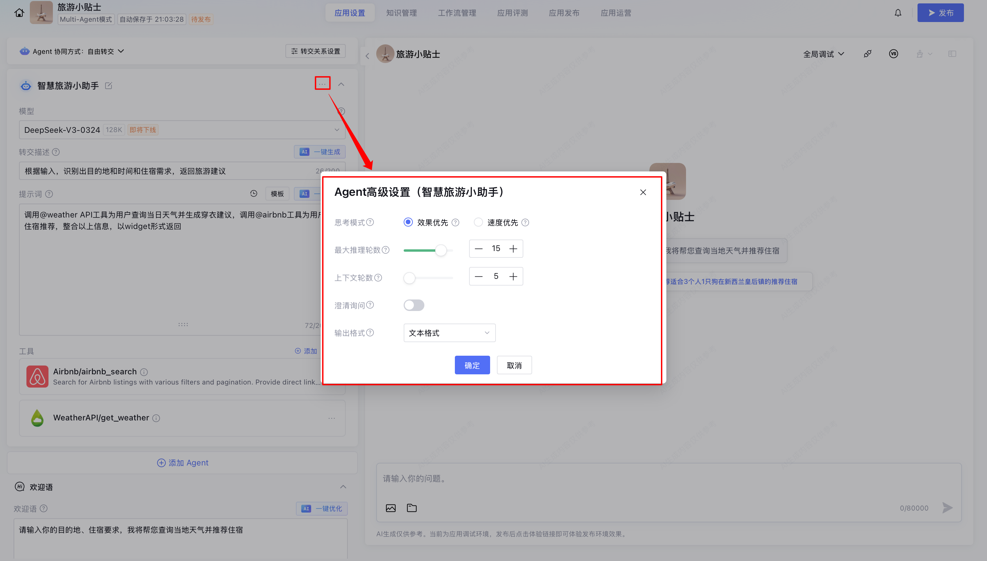
Task: Click the prompt history clock icon
Action: coord(254,193)
